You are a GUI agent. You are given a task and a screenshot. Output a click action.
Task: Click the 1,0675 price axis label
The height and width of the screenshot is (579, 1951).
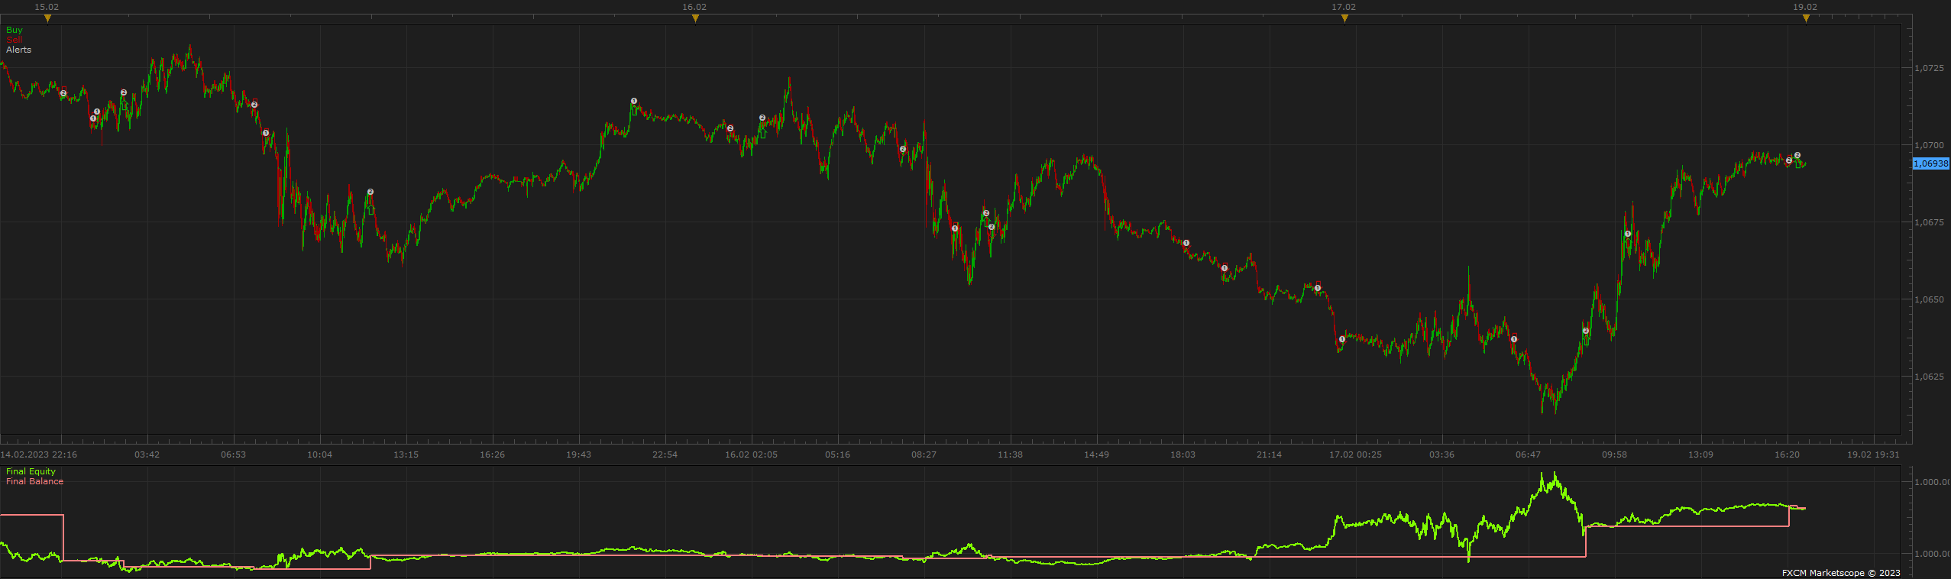1929,222
